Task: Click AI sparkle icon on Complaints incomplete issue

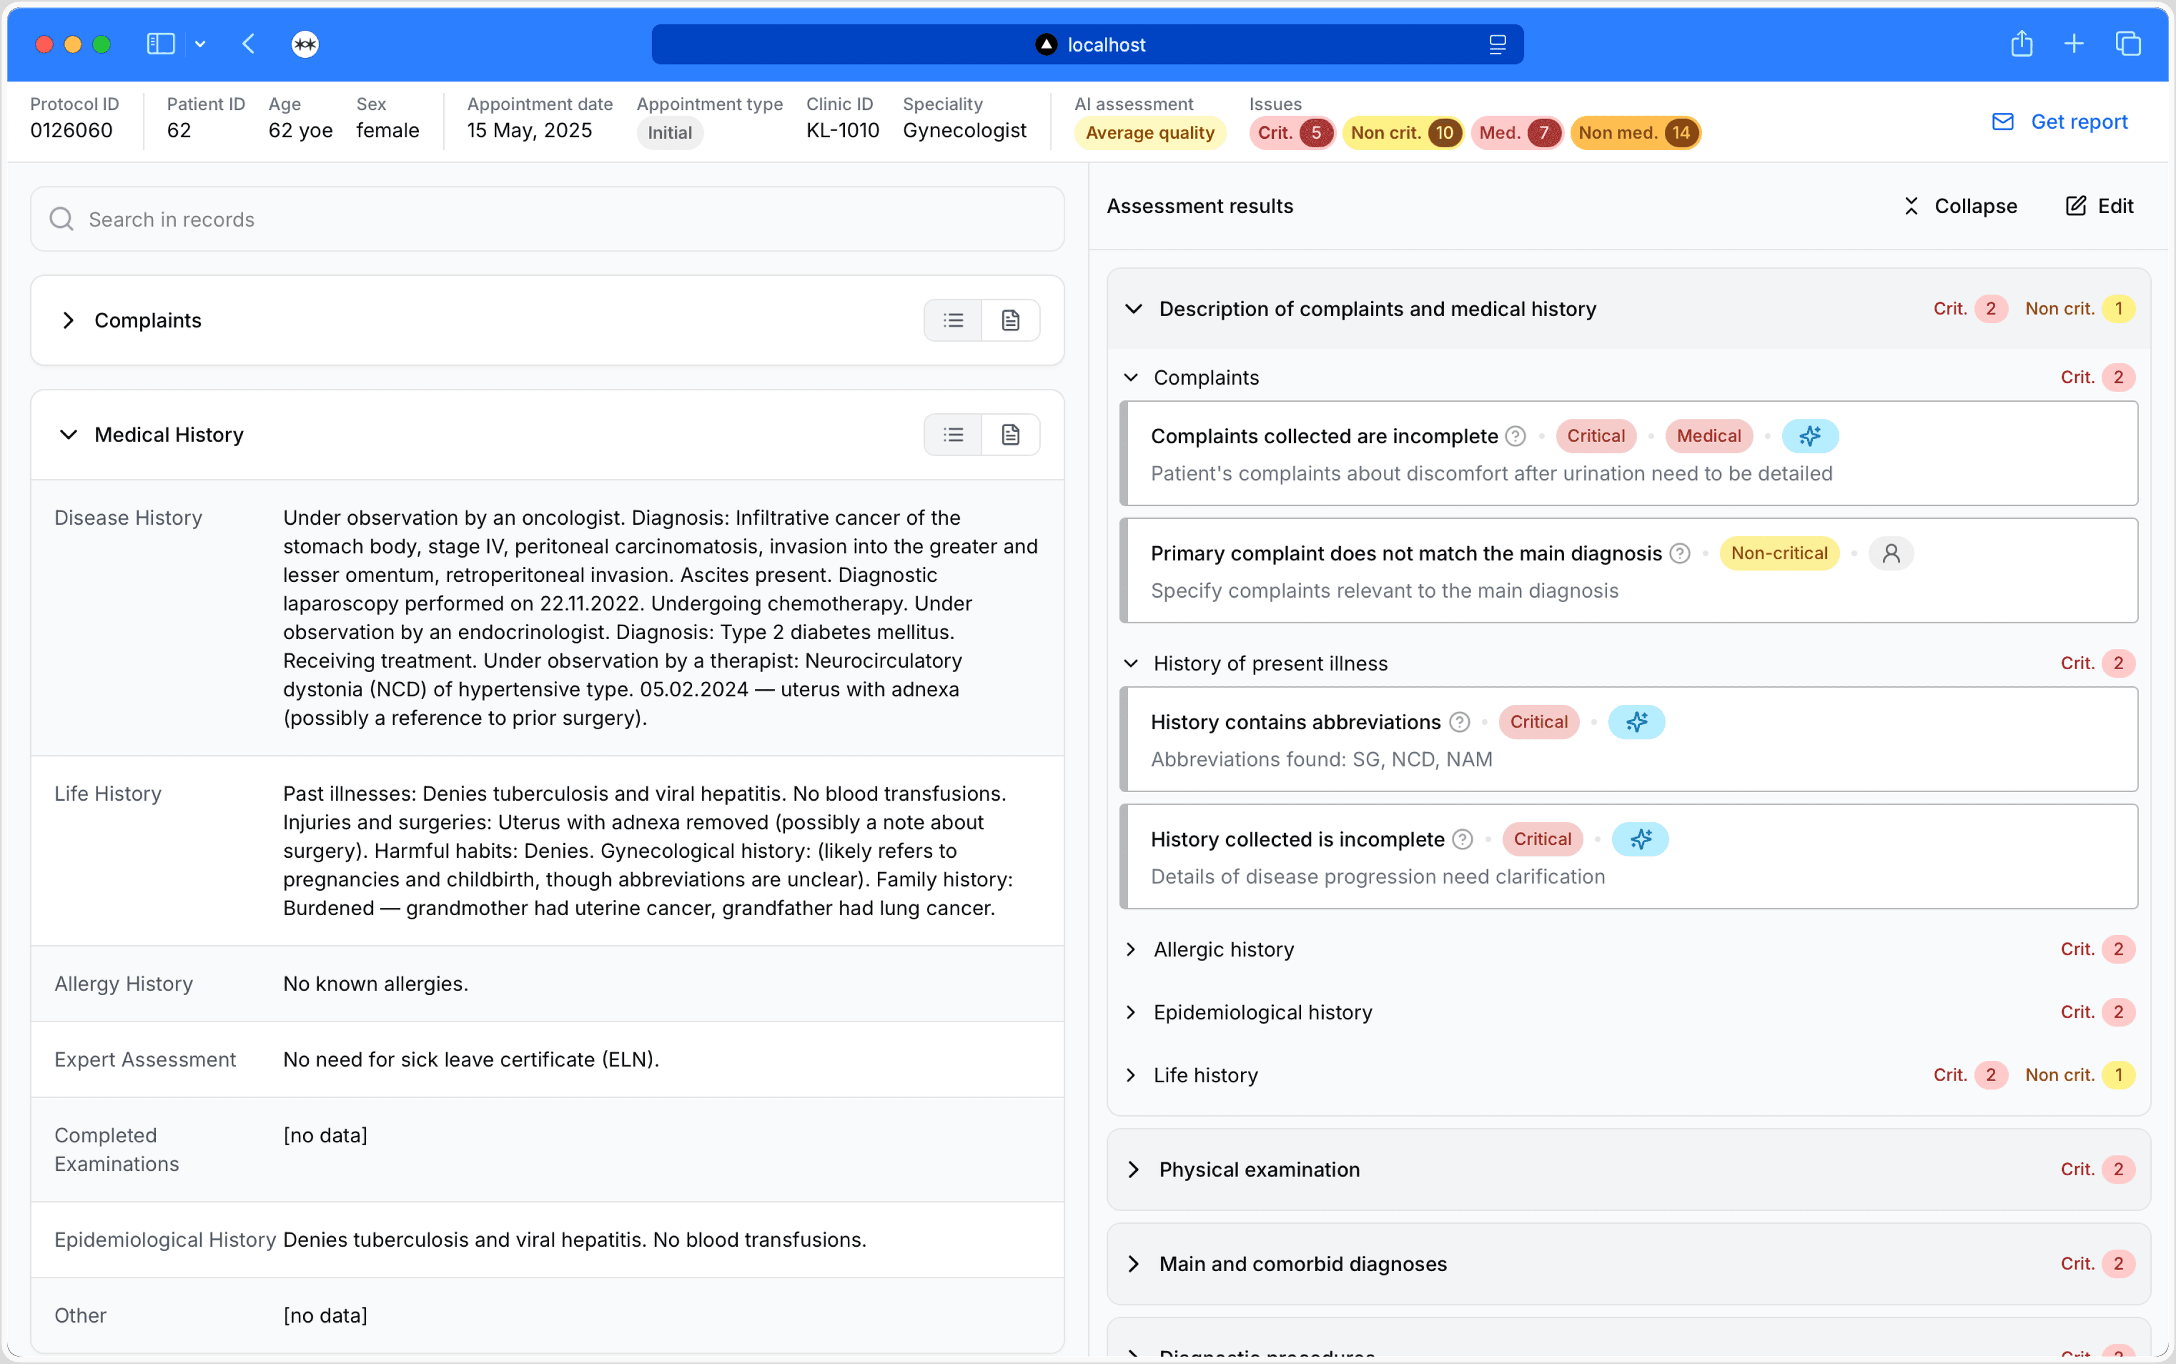Action: pos(1810,436)
